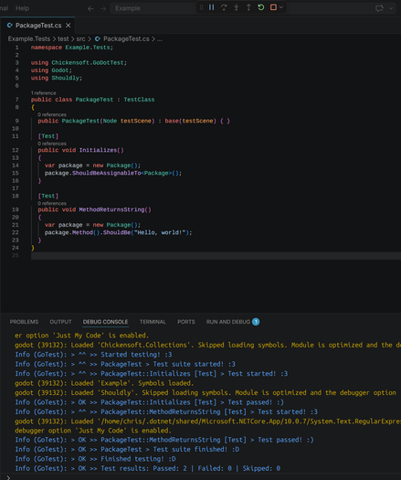Image resolution: width=401 pixels, height=480 pixels.
Task: Go back with the left arrow
Action: pos(90,8)
